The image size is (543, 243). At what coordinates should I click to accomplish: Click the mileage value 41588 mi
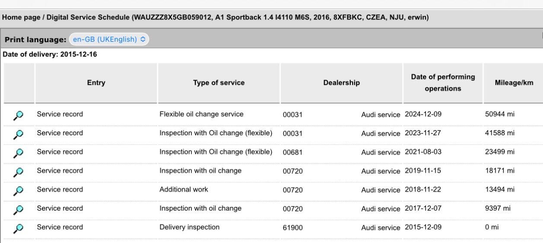[x=500, y=133]
